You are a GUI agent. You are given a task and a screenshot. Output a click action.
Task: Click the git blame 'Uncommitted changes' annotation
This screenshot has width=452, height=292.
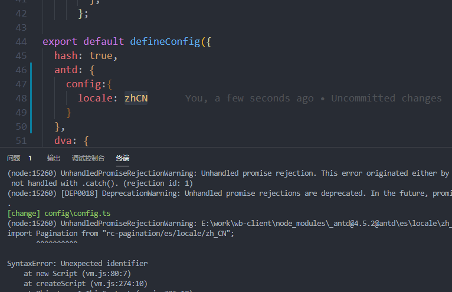click(x=387, y=99)
